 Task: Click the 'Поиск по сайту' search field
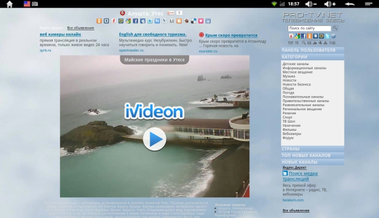pos(309,28)
